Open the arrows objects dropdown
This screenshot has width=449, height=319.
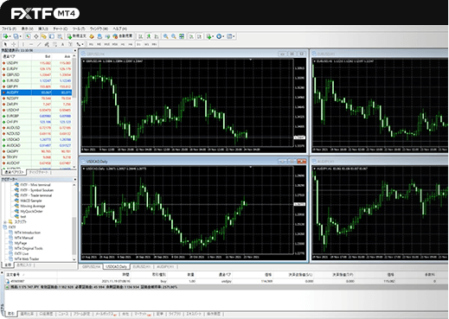click(x=80, y=44)
